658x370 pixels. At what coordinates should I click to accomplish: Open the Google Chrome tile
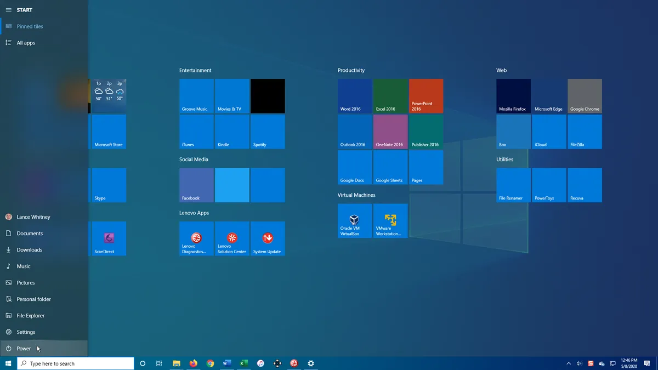tap(585, 96)
